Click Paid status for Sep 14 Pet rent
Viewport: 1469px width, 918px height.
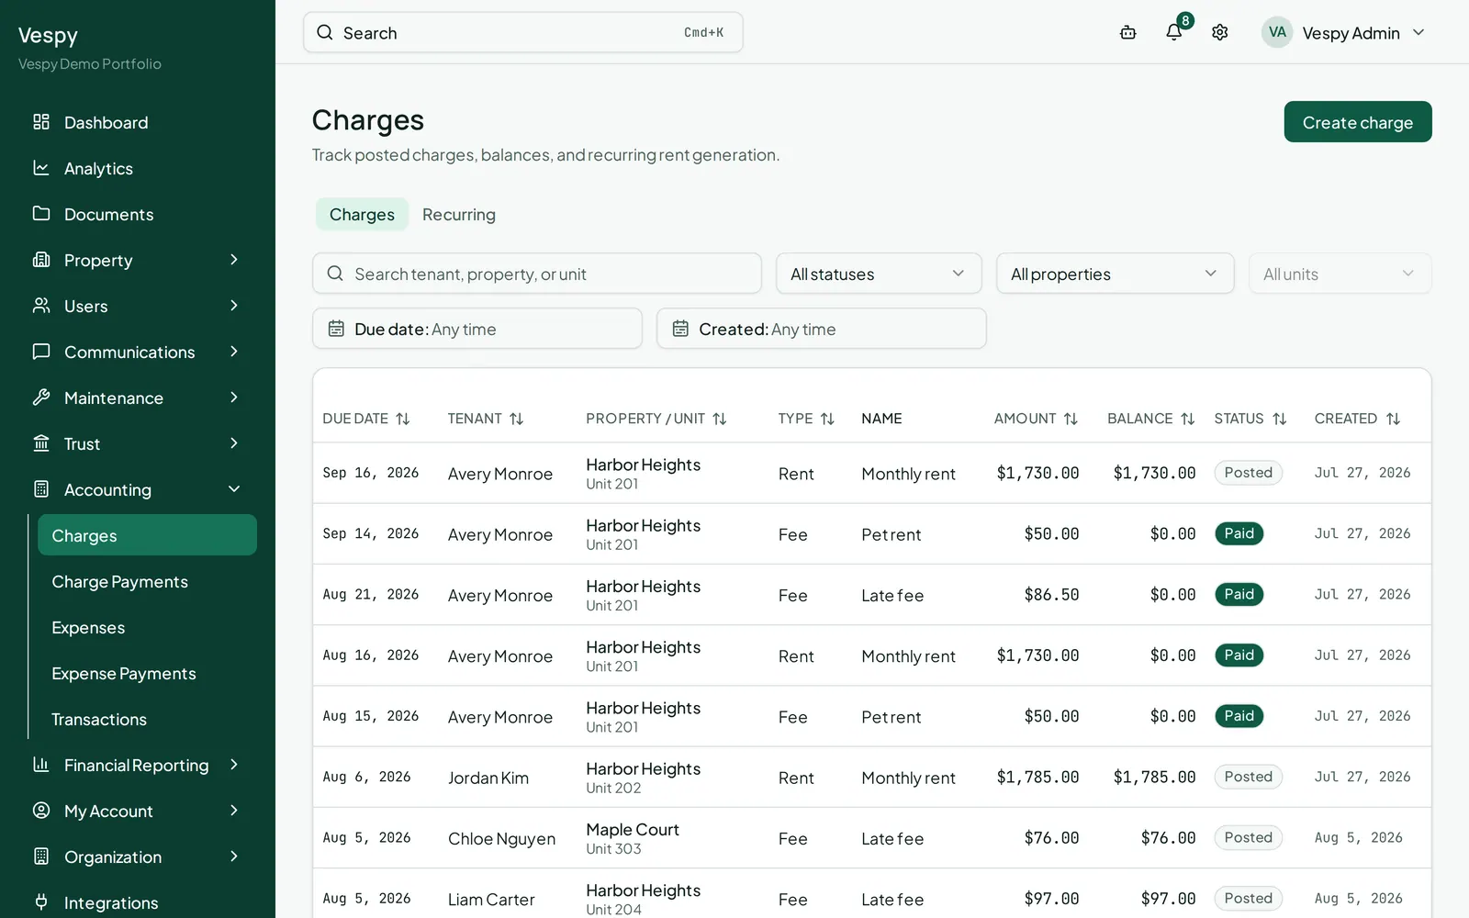pyautogui.click(x=1239, y=533)
